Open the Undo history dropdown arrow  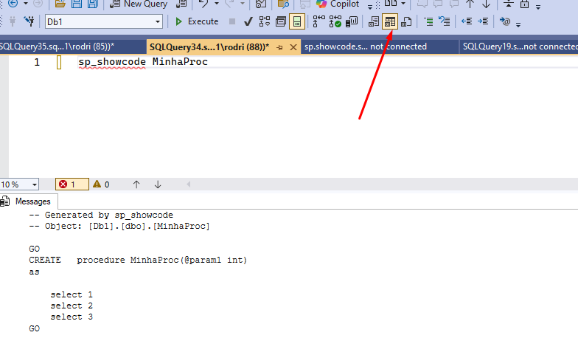217,4
